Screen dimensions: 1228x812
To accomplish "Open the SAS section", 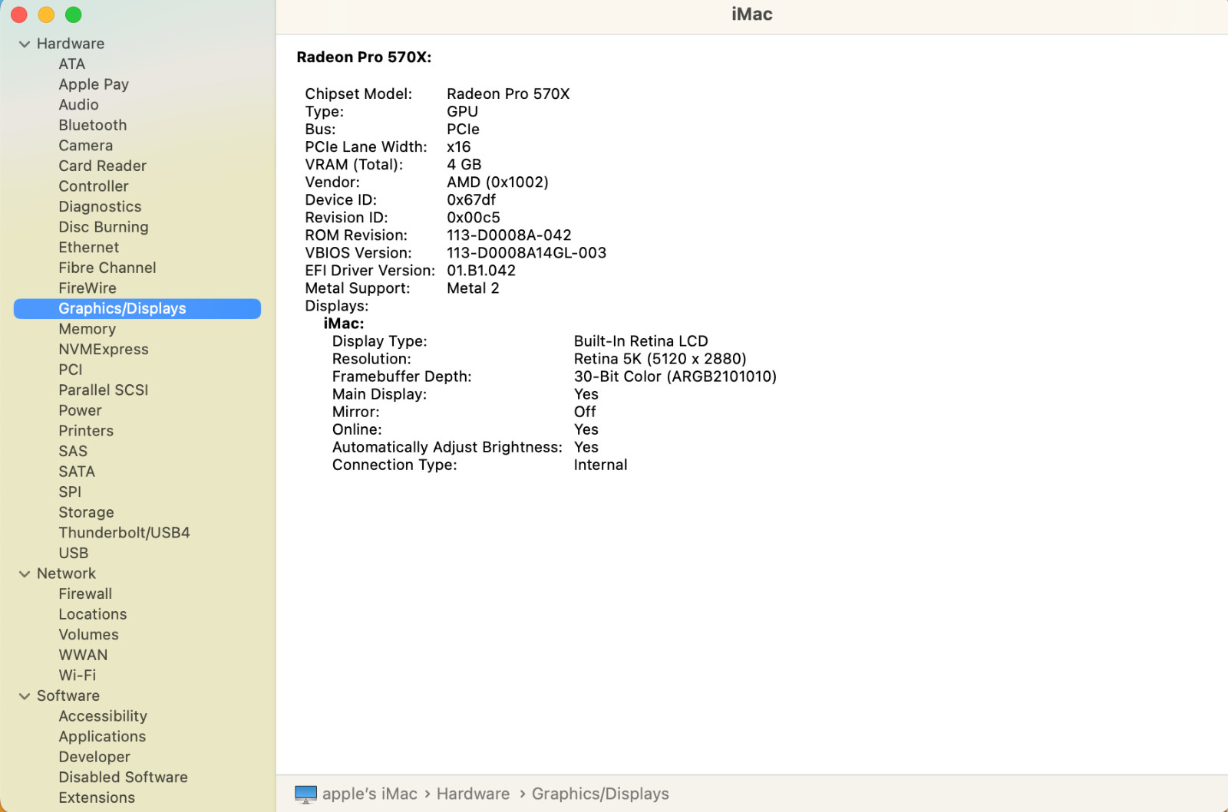I will tap(73, 451).
